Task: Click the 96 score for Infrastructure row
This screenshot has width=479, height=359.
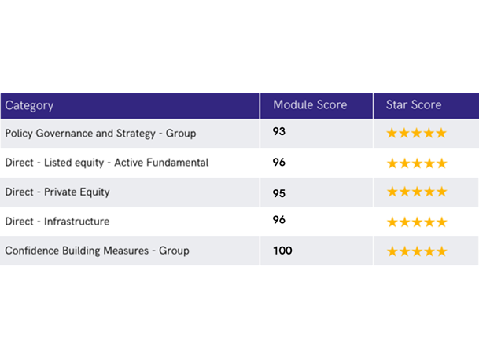Action: click(279, 221)
